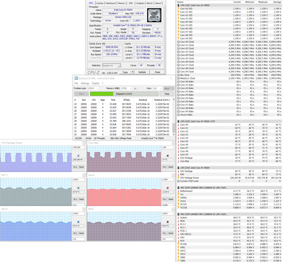Image resolution: width=283 pixels, height=262 pixels.
Task: Switch to the Memory tab in CPU-Z
Action: 122,3
